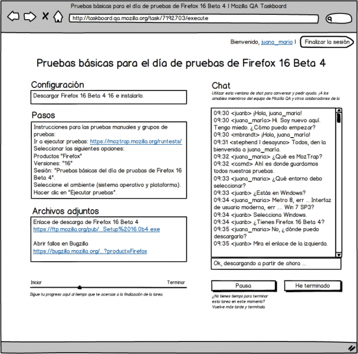
Task: Open the ftp.mozilla.org Firefox setup link
Action: [x=96, y=229]
